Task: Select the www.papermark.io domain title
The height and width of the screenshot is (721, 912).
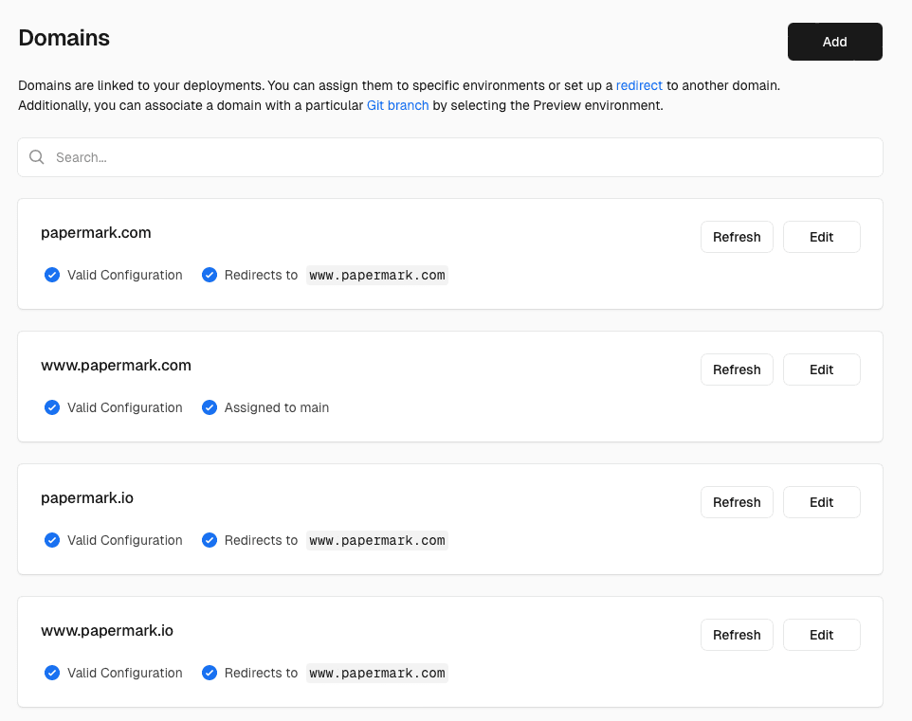Action: [x=107, y=630]
